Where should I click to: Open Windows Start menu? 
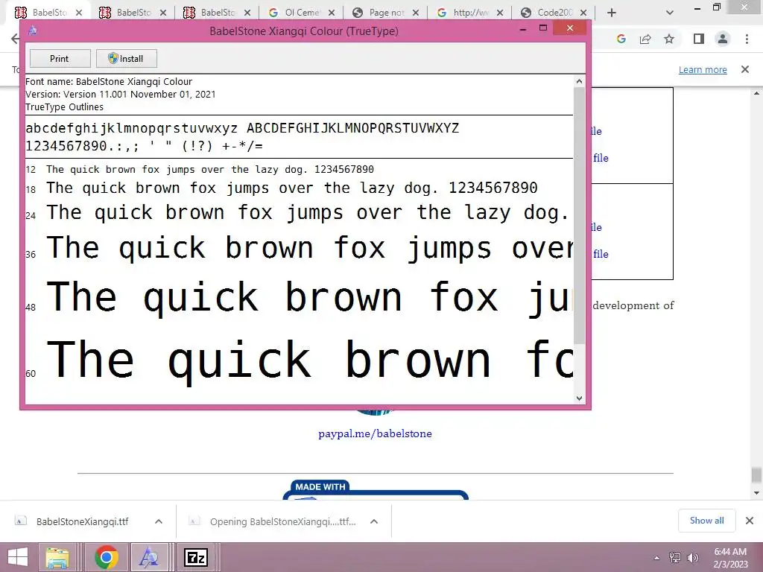18,557
